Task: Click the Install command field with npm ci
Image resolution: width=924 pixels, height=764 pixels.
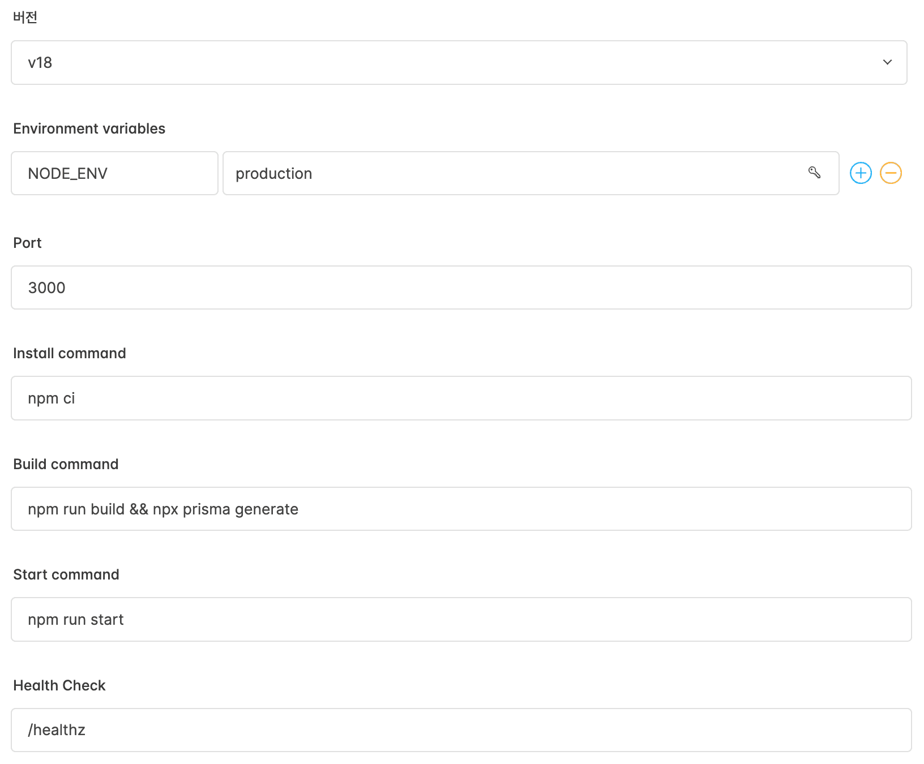Action: point(461,398)
